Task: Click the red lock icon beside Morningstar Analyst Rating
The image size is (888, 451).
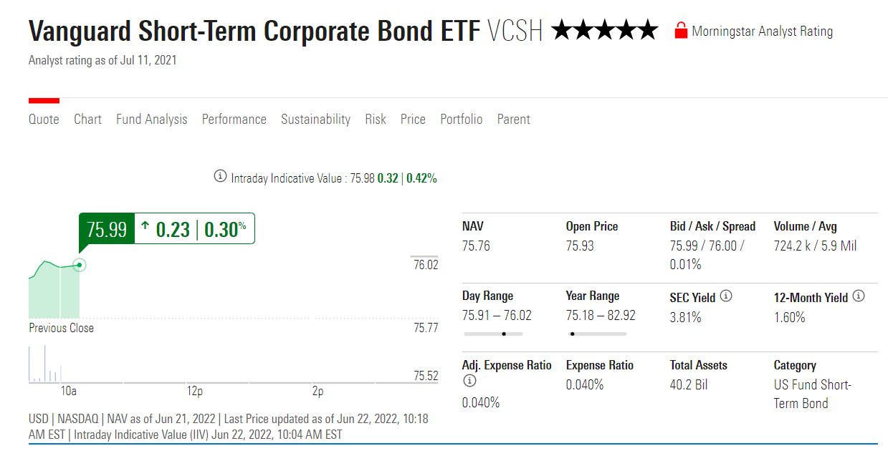Action: (681, 31)
